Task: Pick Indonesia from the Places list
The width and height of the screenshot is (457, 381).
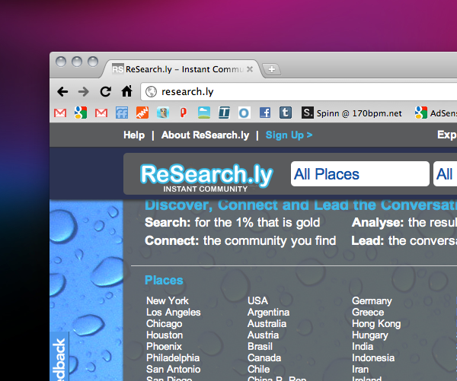Action: (x=373, y=357)
